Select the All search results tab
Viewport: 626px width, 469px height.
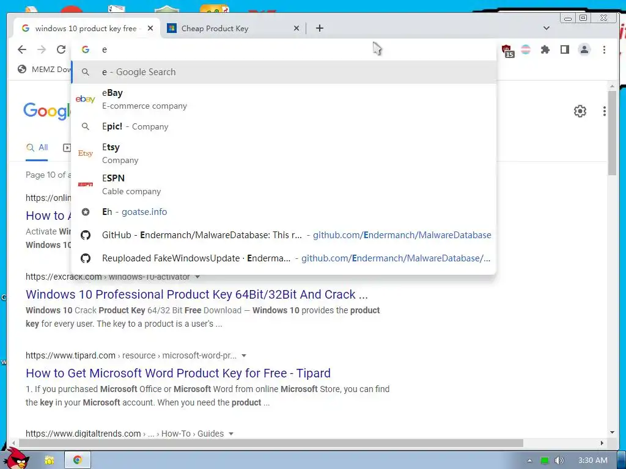click(x=37, y=148)
